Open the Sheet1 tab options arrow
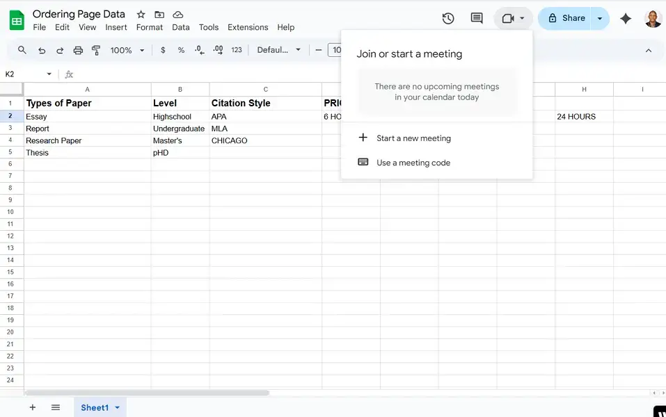666x417 pixels. click(x=118, y=408)
